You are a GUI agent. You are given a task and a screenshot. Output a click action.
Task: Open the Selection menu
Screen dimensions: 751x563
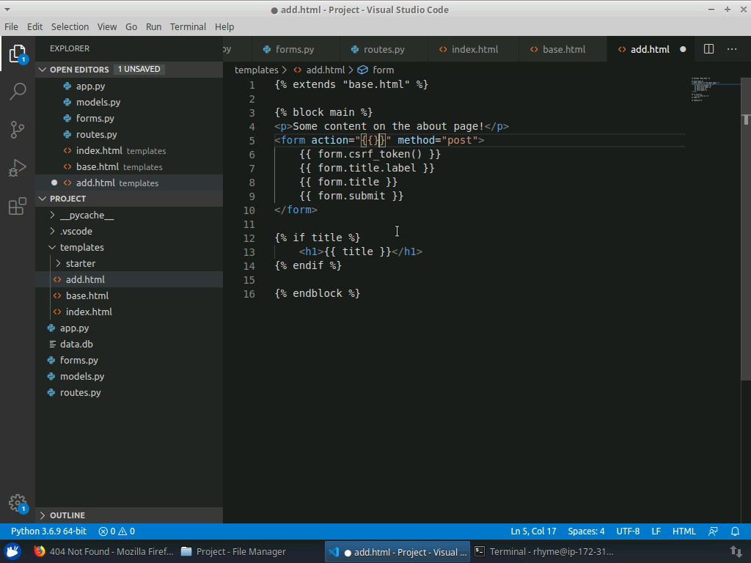tap(70, 27)
